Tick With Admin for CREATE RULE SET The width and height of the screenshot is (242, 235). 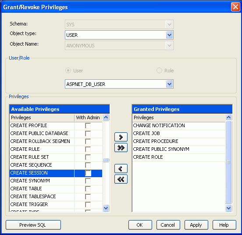(x=88, y=157)
